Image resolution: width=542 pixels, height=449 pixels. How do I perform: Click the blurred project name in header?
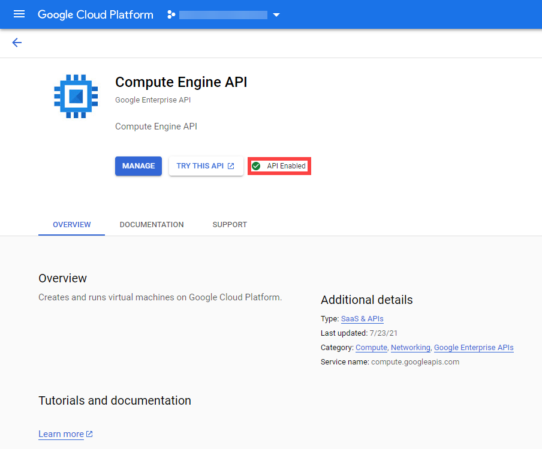coord(223,14)
